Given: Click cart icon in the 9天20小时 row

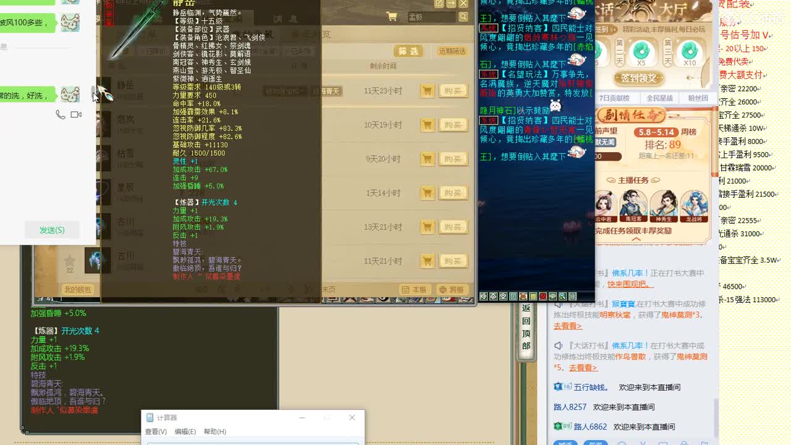Looking at the screenshot, I should pos(427,159).
